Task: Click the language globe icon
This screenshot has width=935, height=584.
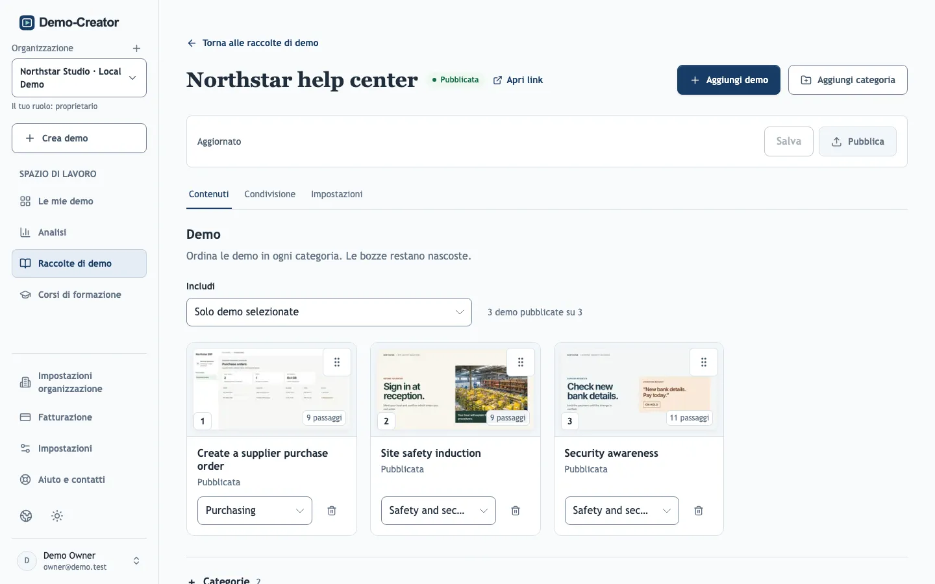Action: (x=26, y=516)
